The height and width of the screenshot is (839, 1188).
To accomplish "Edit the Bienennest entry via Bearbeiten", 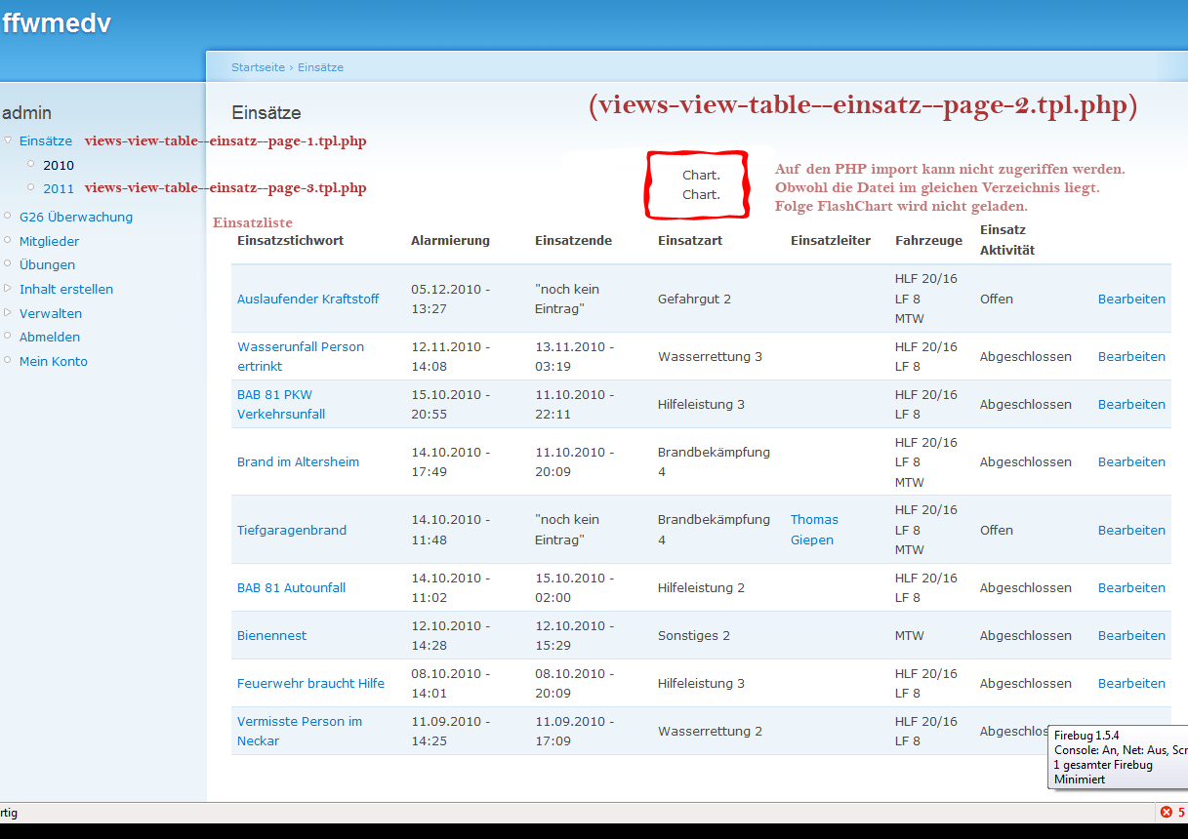I will pyautogui.click(x=1131, y=635).
